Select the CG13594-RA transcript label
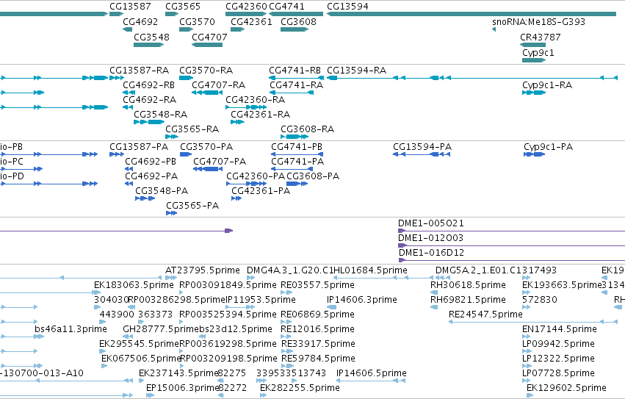The height and width of the screenshot is (399, 625). [x=357, y=71]
